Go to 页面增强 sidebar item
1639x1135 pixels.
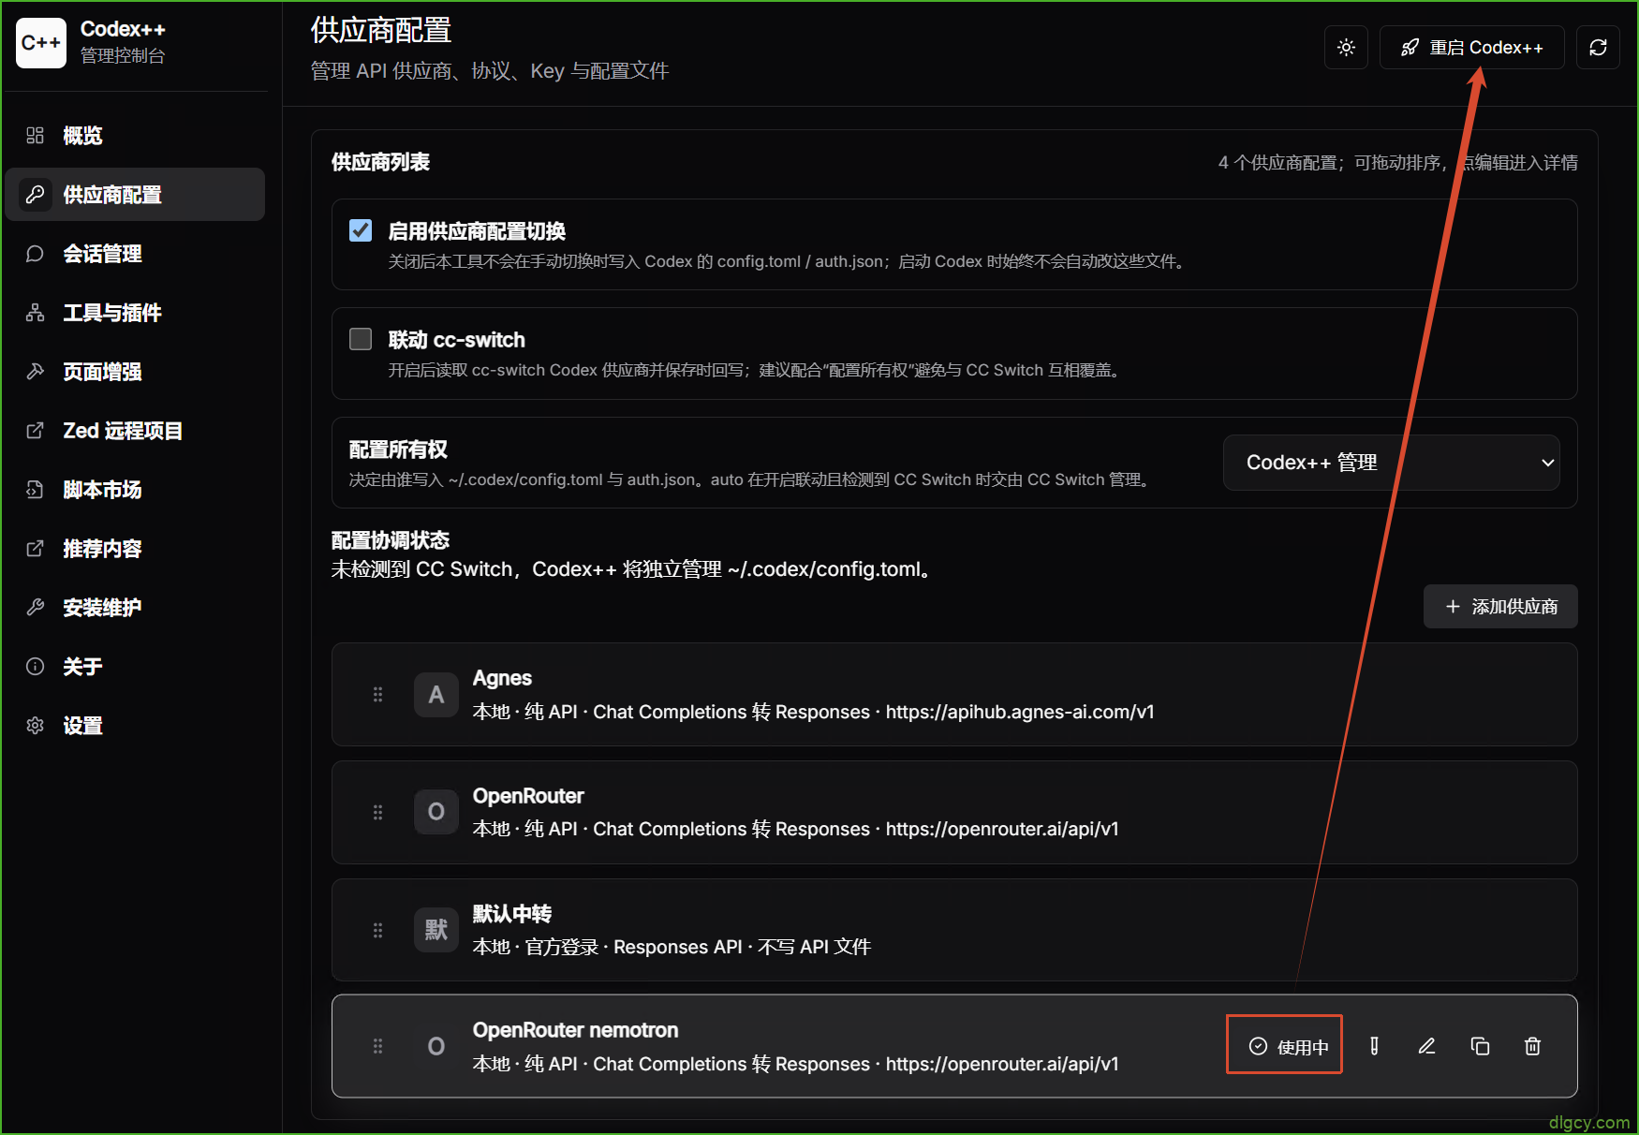pyautogui.click(x=135, y=372)
